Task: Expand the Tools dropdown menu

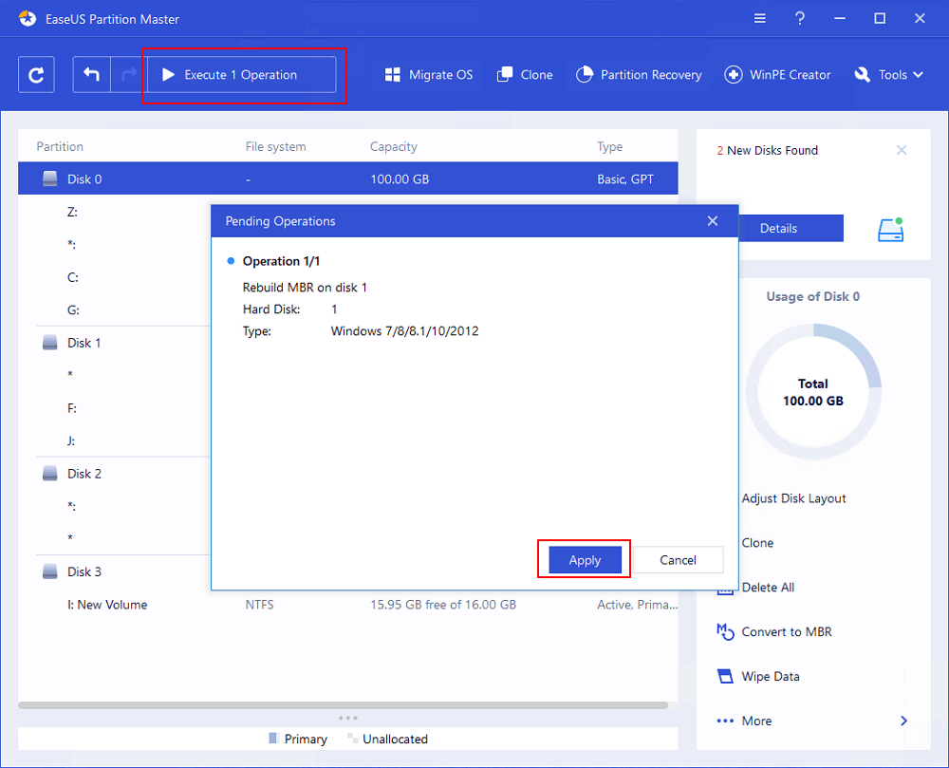Action: click(888, 74)
